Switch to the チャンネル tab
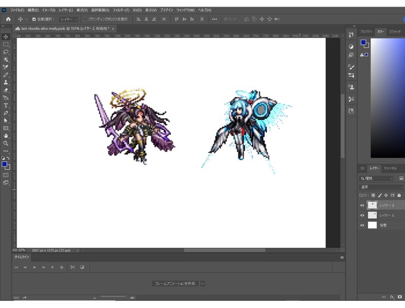 coord(390,168)
